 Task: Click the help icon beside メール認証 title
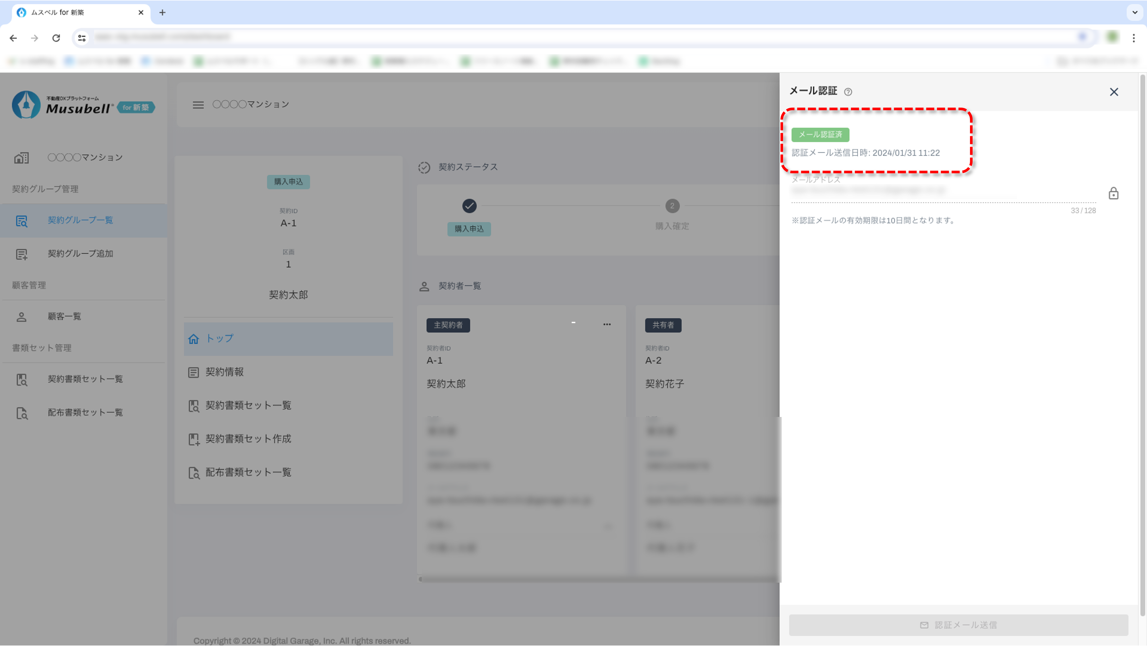848,92
